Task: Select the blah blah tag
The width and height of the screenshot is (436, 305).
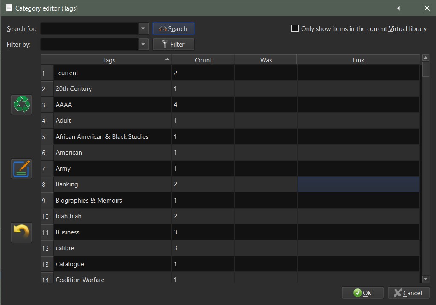Action: [x=113, y=216]
